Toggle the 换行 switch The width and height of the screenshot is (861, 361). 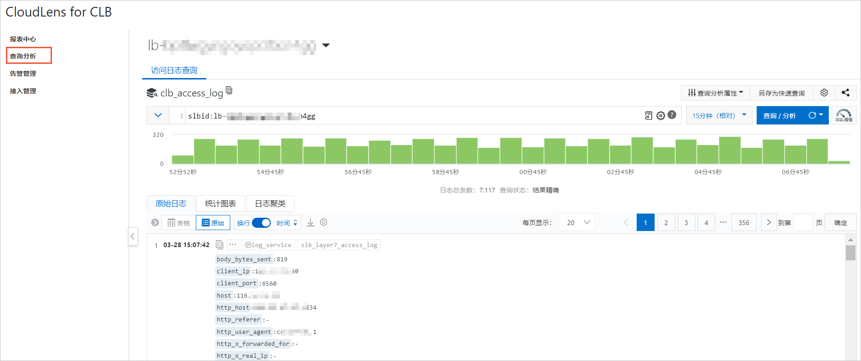[261, 223]
